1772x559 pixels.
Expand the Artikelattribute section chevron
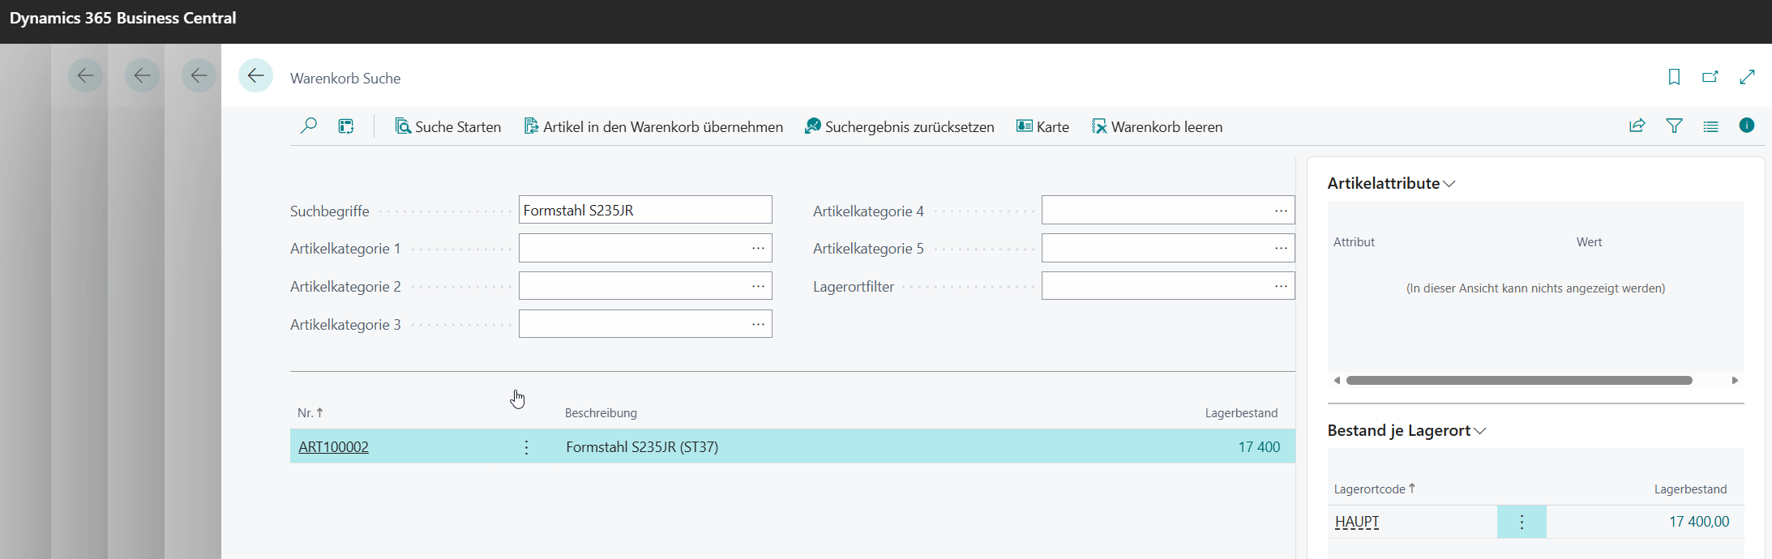[1449, 184]
